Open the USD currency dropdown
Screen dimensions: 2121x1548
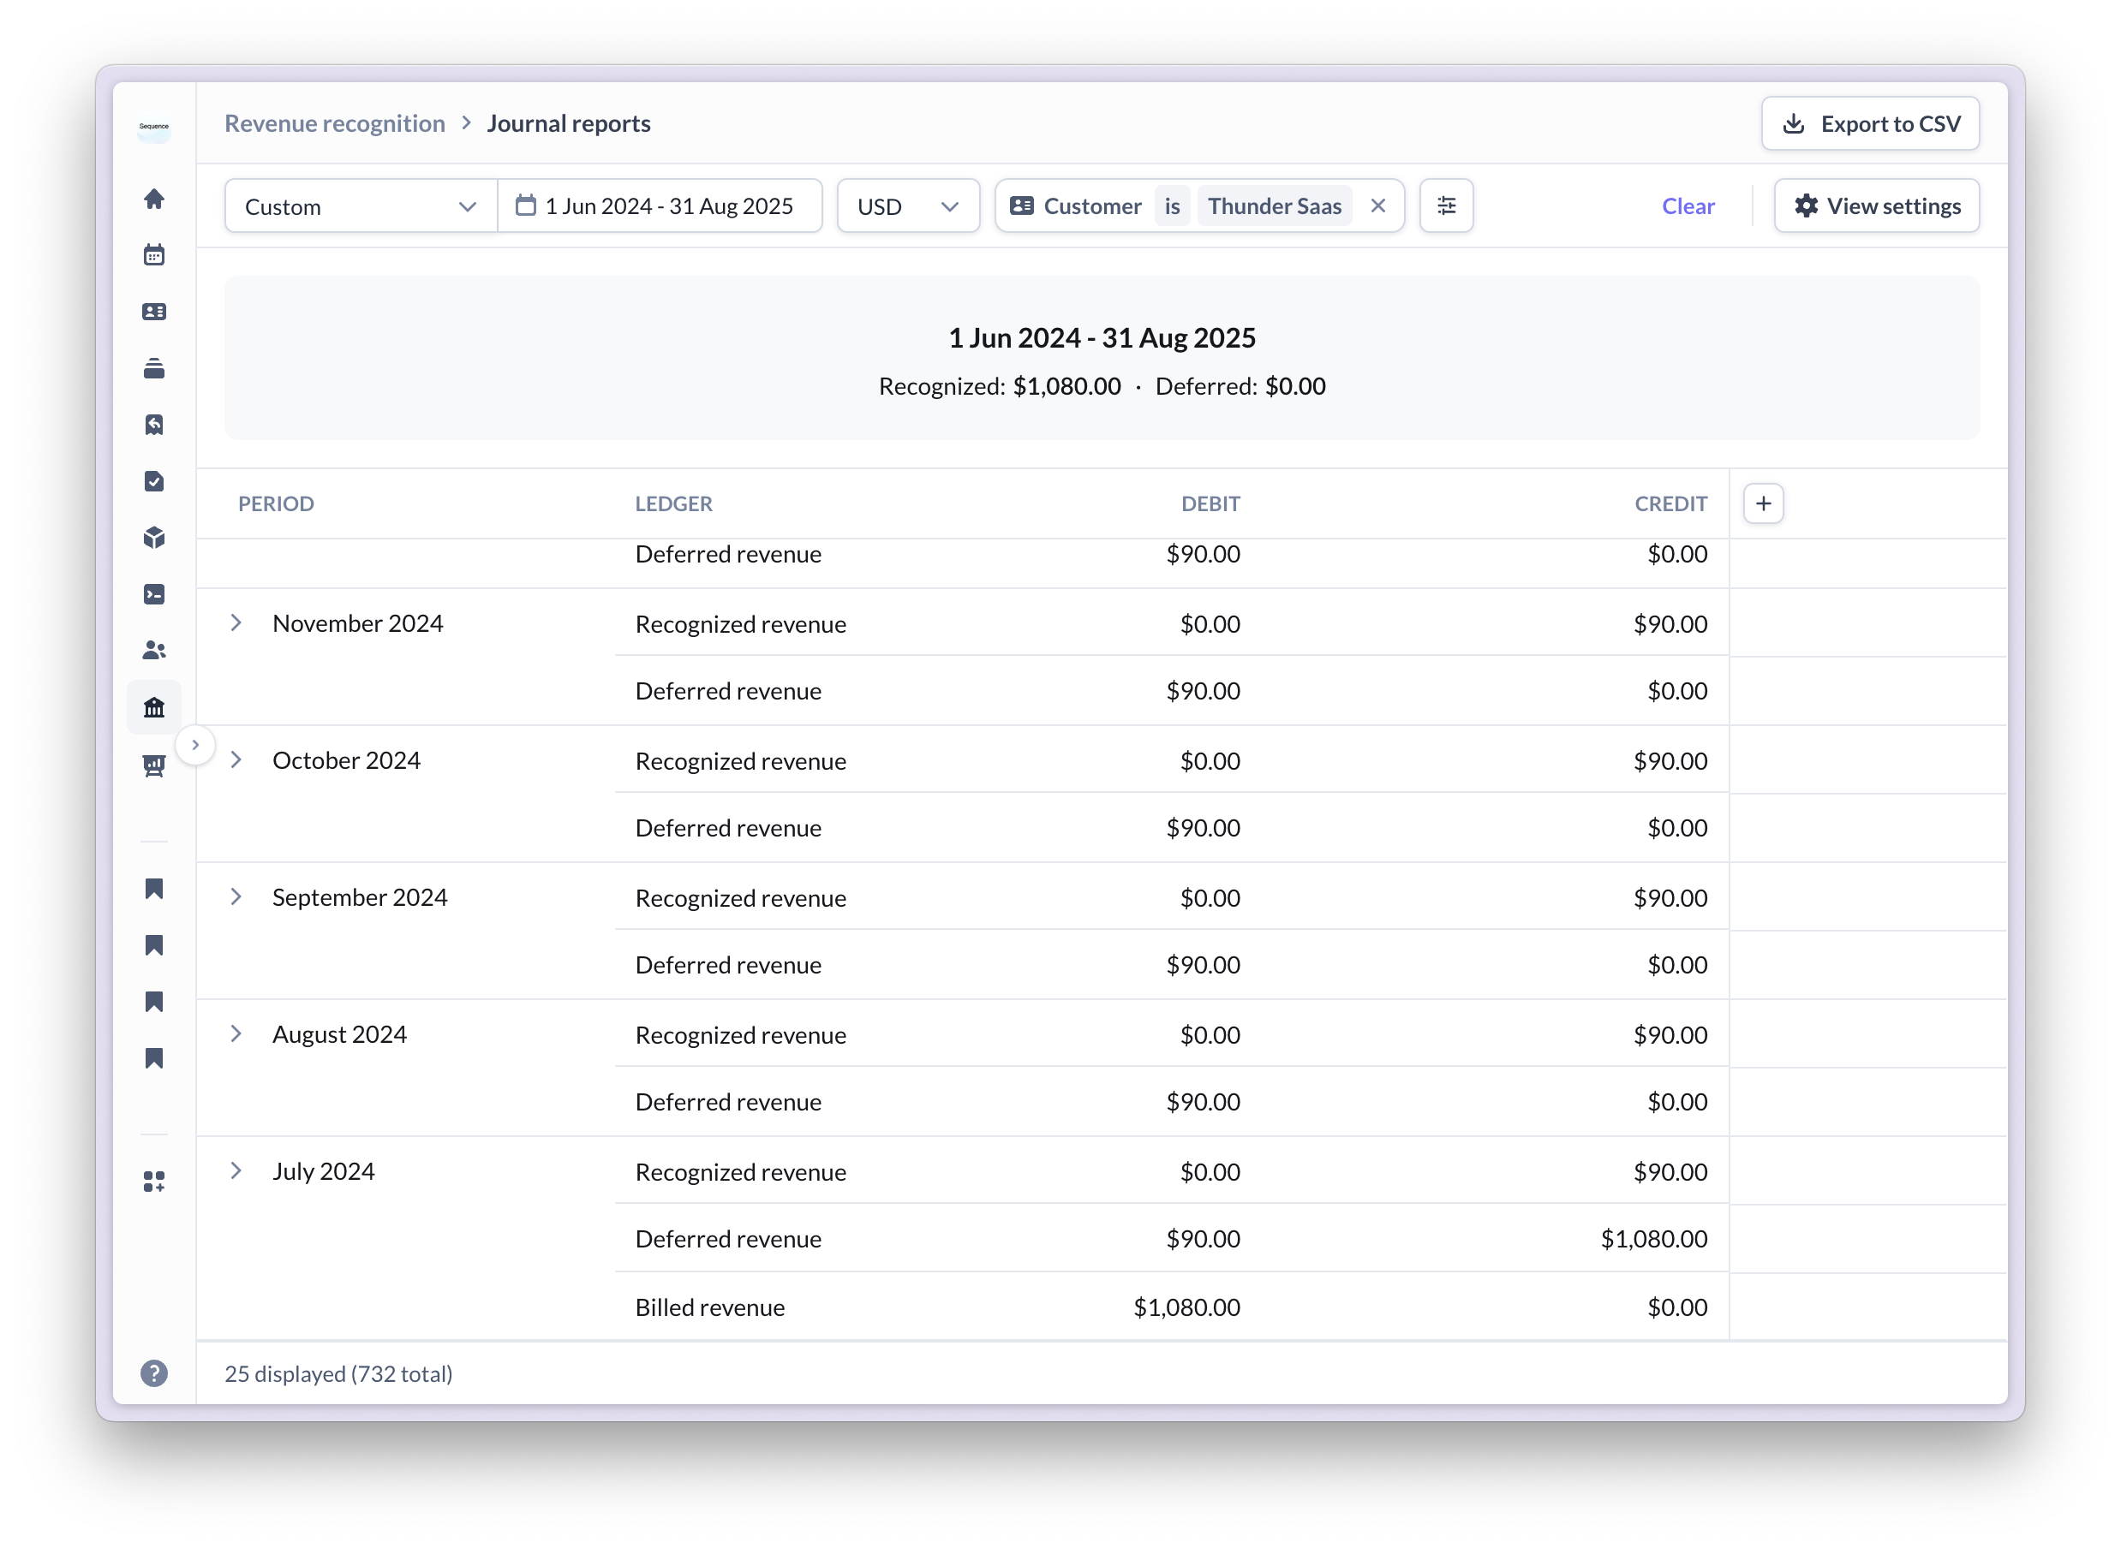[907, 205]
